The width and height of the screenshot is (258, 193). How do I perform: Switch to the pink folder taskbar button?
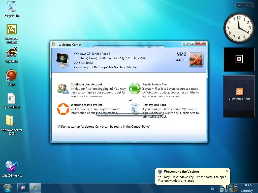click(23, 188)
